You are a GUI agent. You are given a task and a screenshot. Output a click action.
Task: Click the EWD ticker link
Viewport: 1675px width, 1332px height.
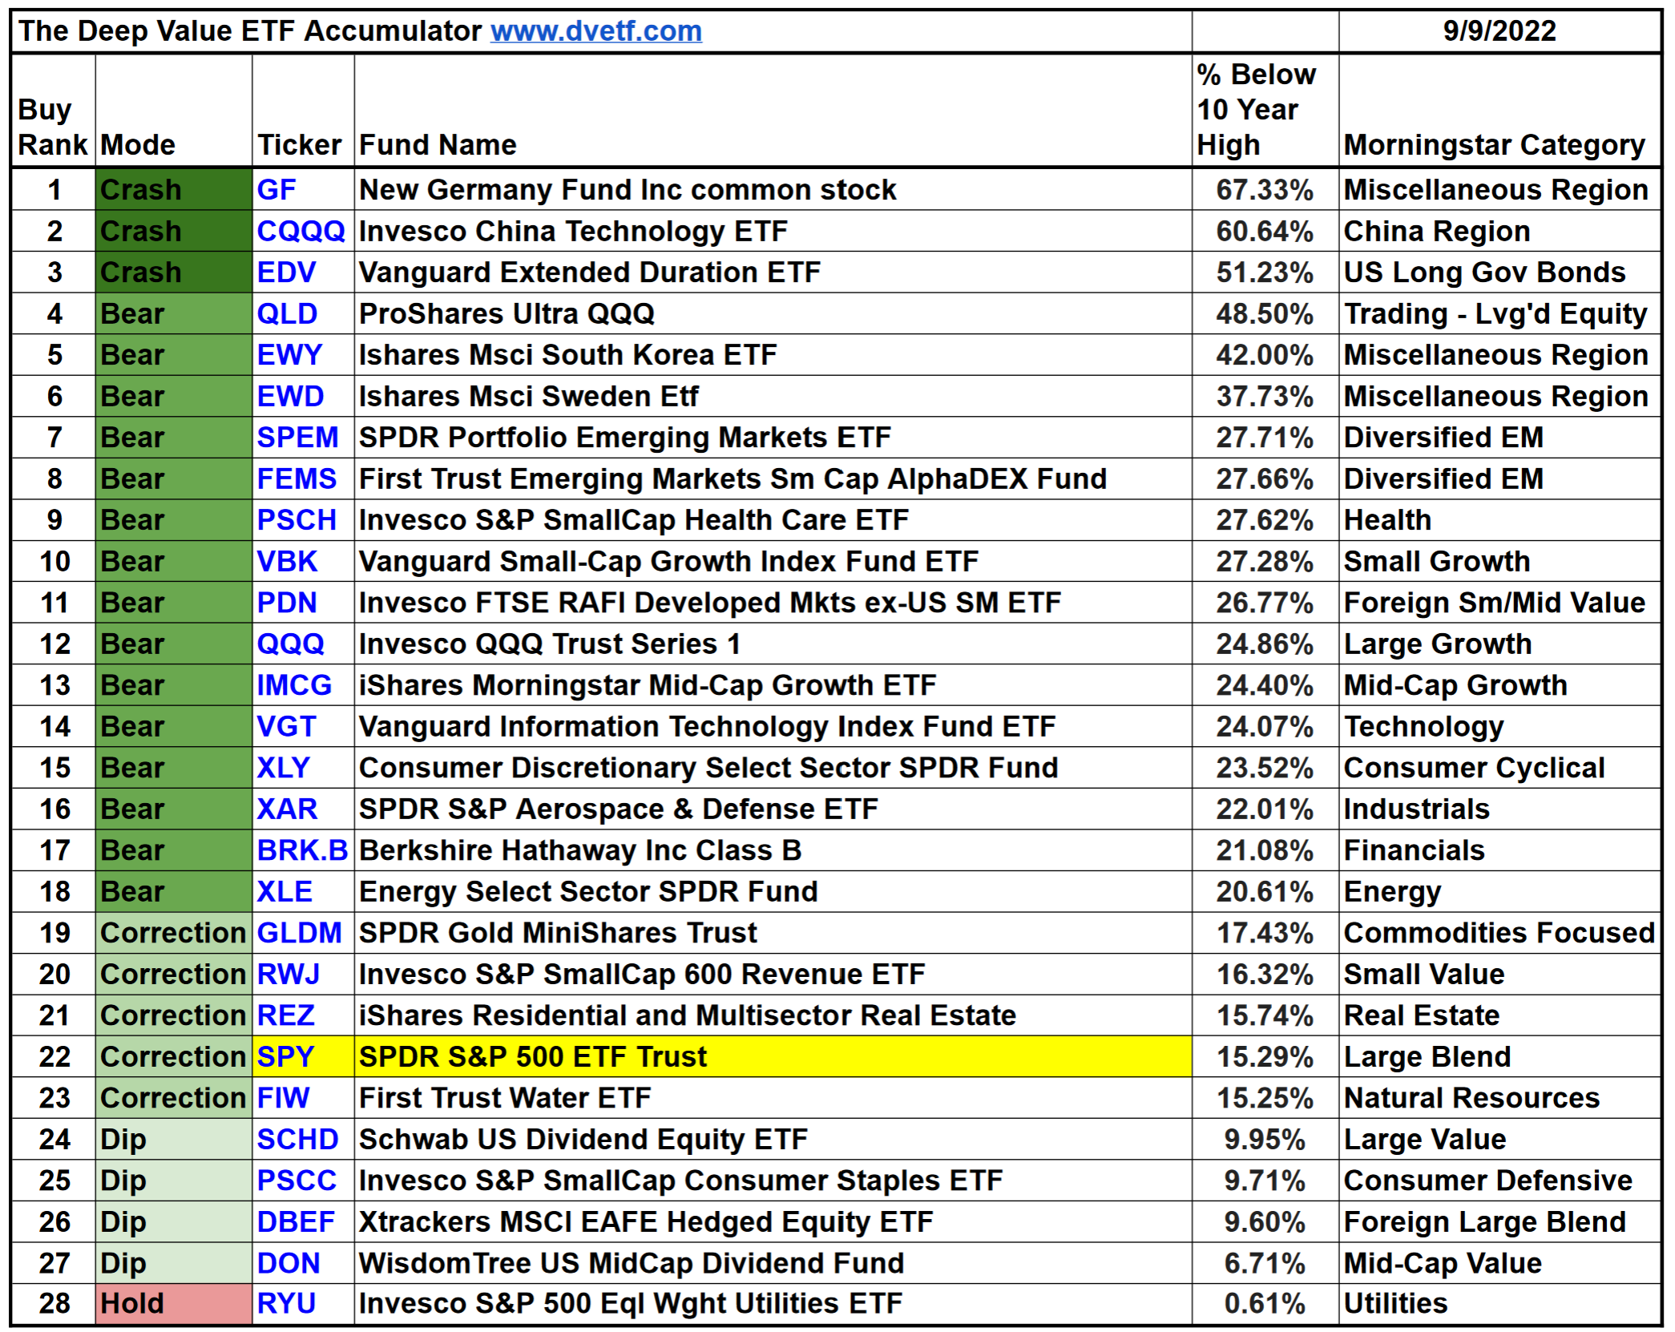tap(290, 397)
